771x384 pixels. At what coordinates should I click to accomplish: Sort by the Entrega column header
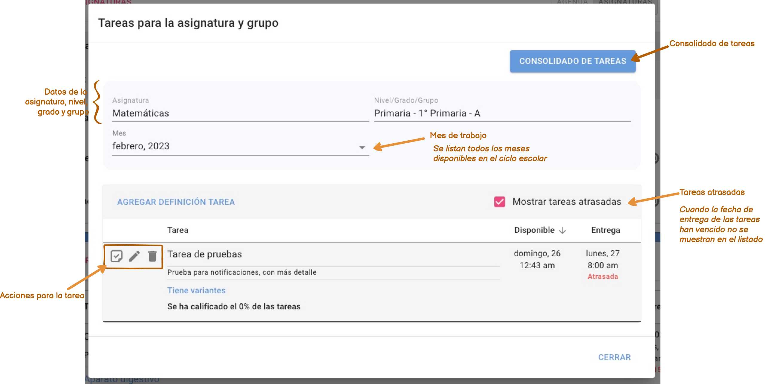605,230
